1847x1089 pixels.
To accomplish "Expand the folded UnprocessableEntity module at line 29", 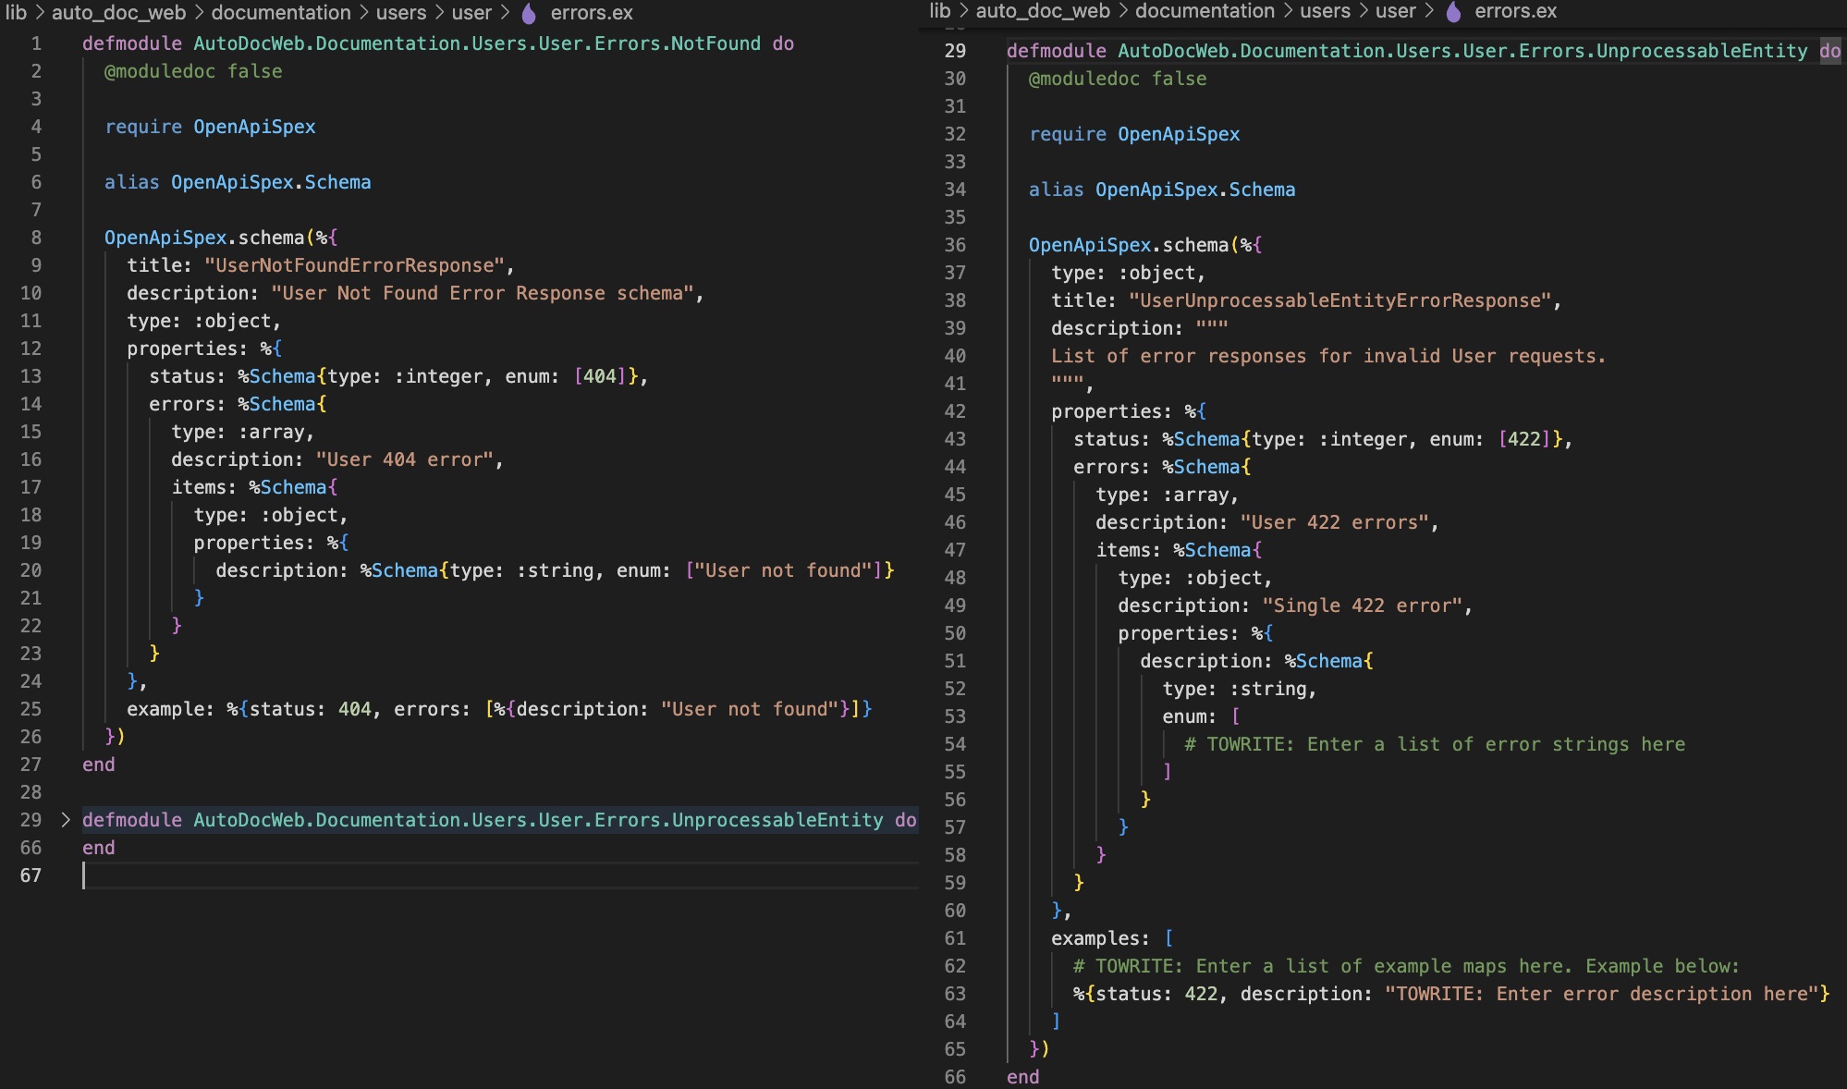I will click(x=66, y=820).
